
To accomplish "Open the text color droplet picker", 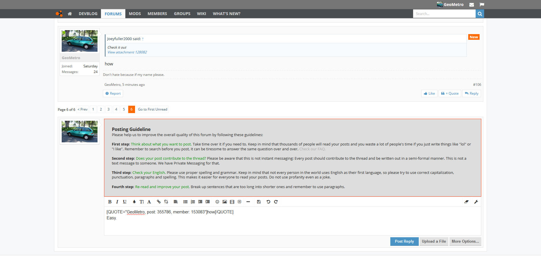I will [x=134, y=202].
